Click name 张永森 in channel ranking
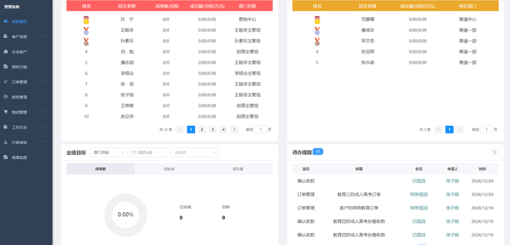510x245 pixels. click(x=368, y=62)
